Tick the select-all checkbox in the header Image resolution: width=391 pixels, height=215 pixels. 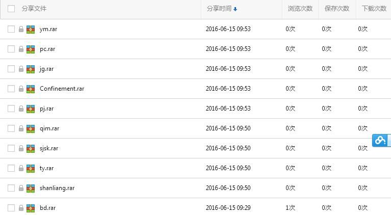click(x=11, y=9)
